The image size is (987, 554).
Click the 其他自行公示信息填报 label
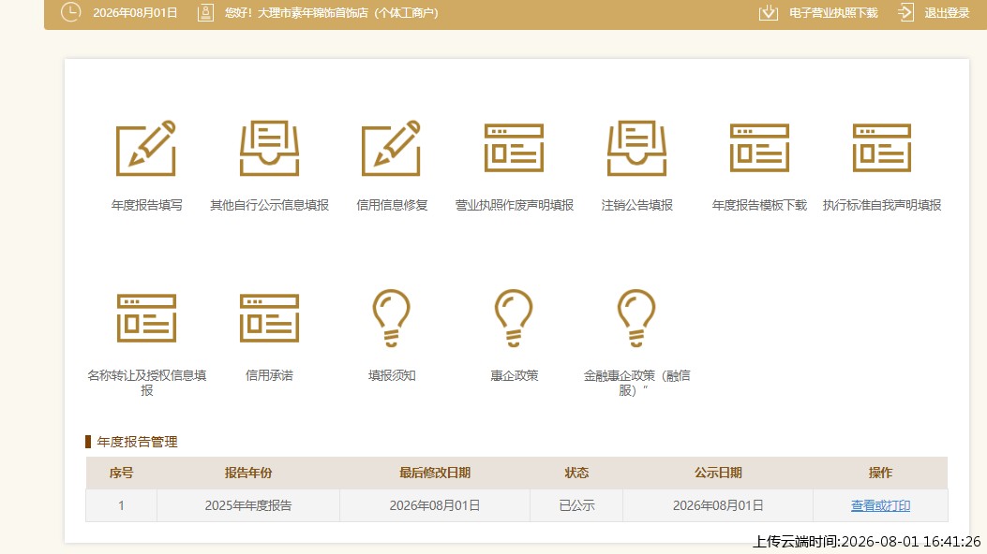tap(269, 205)
